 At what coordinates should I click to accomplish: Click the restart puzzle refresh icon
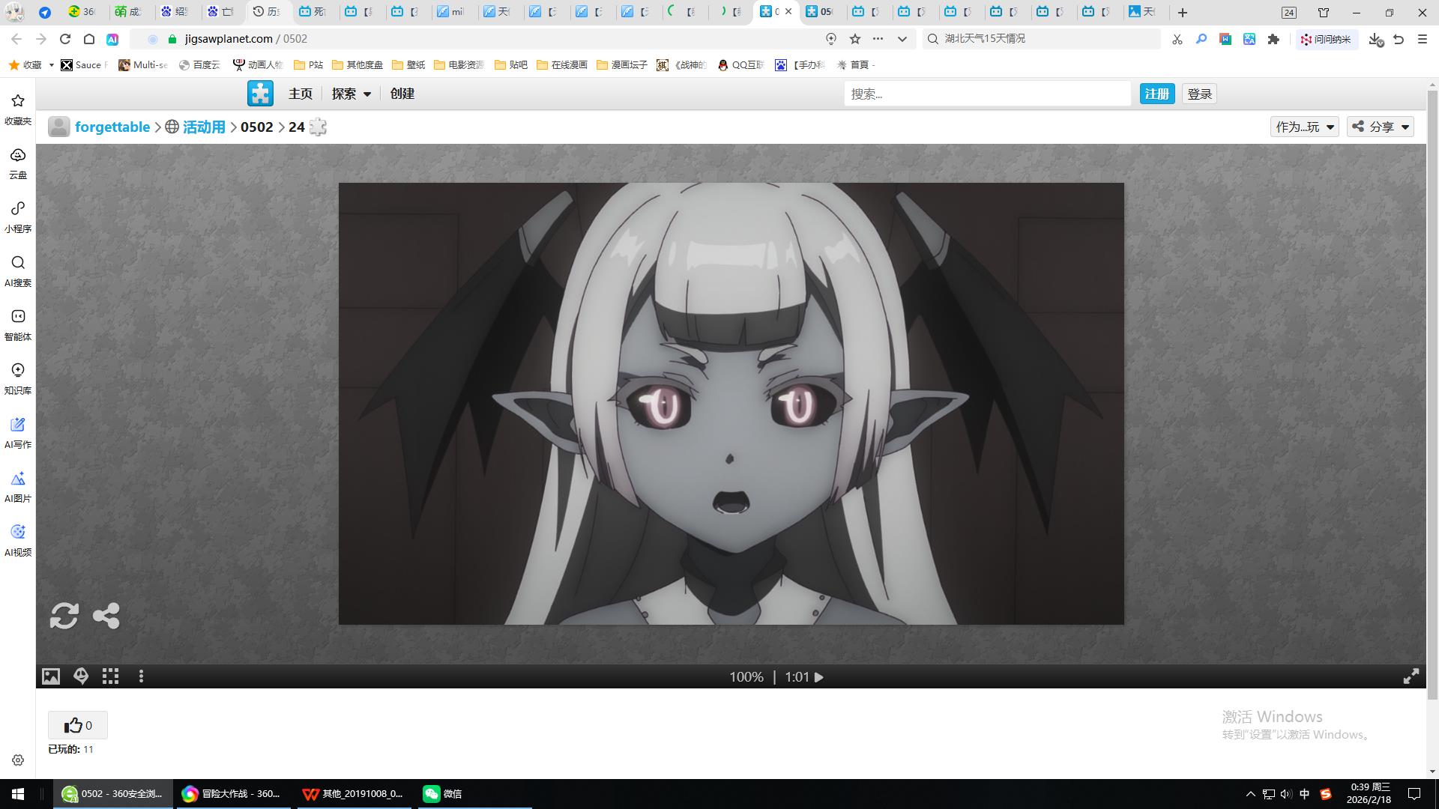[x=64, y=616]
